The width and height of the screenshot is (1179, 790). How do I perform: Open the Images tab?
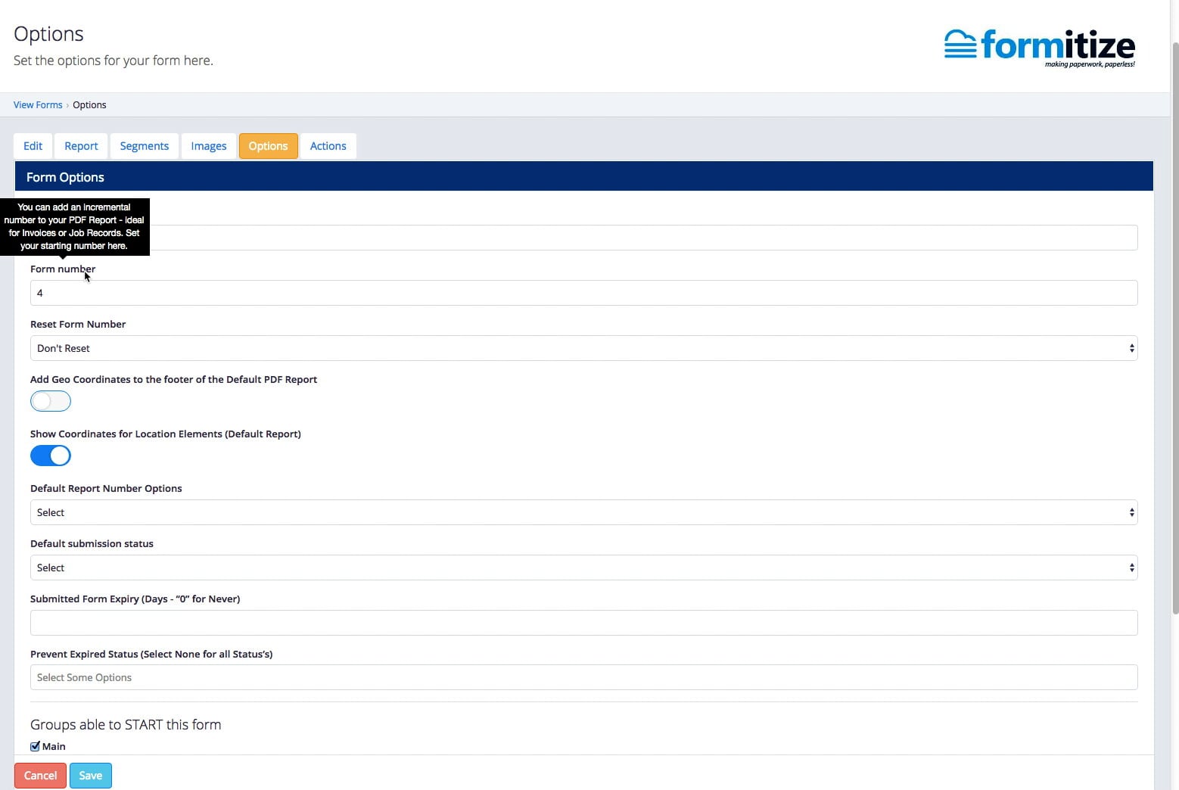[x=209, y=146]
